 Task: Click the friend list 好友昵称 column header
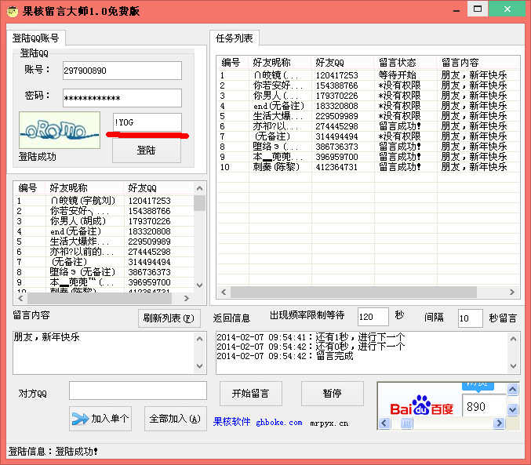pos(85,188)
